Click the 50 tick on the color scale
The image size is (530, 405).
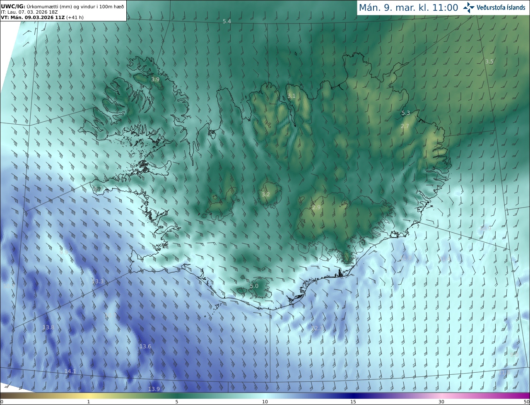click(x=526, y=402)
